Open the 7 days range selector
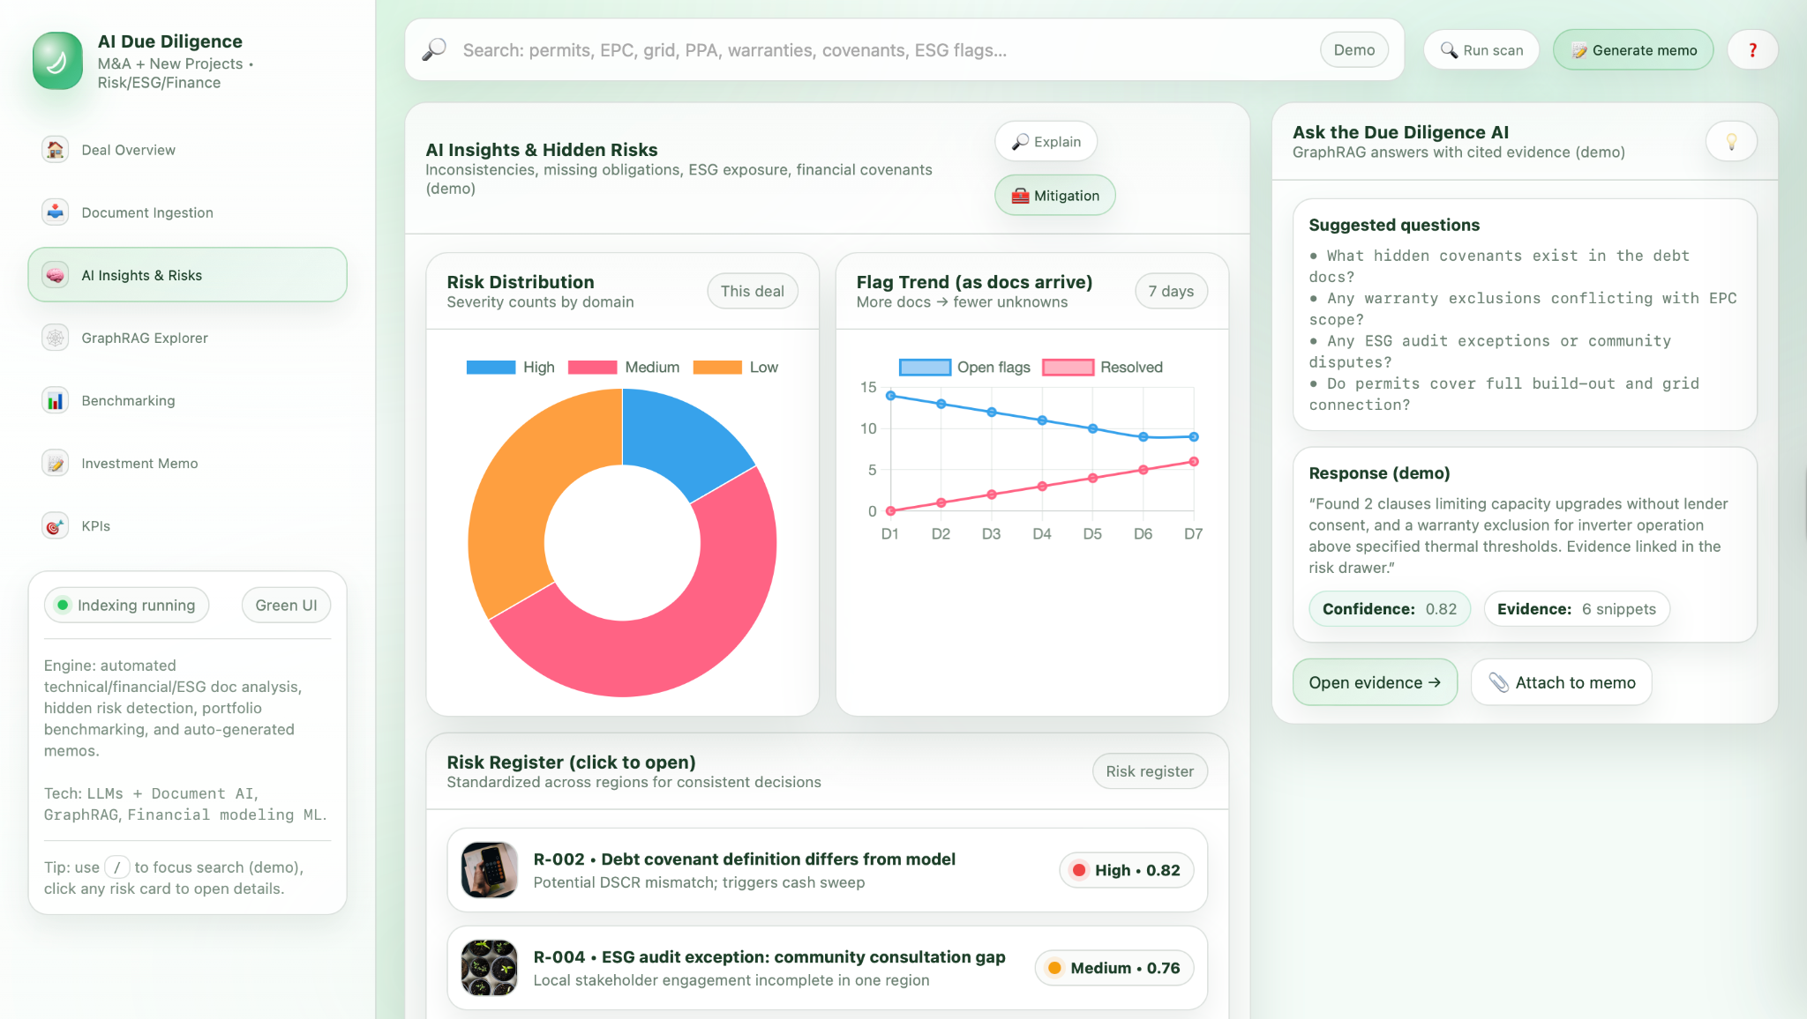Image resolution: width=1807 pixels, height=1019 pixels. click(1171, 292)
